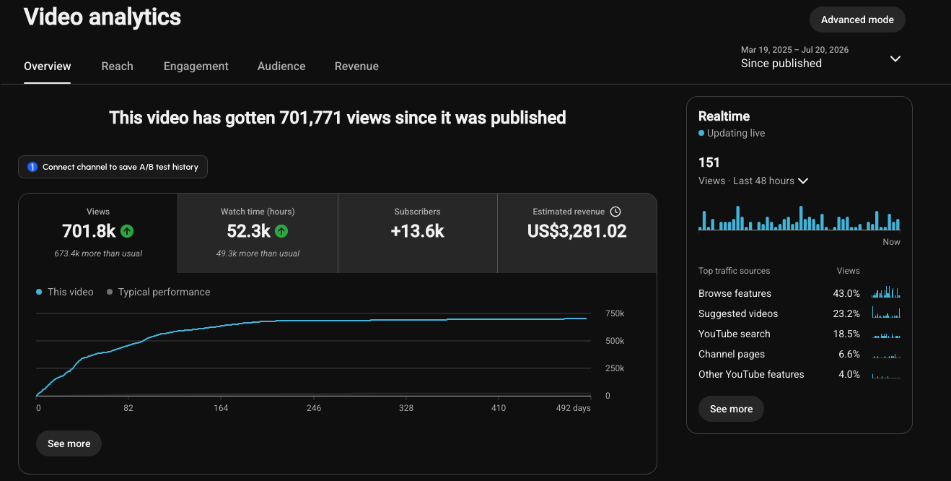
Task: Select the Subscribers metric card
Action: pyautogui.click(x=418, y=233)
